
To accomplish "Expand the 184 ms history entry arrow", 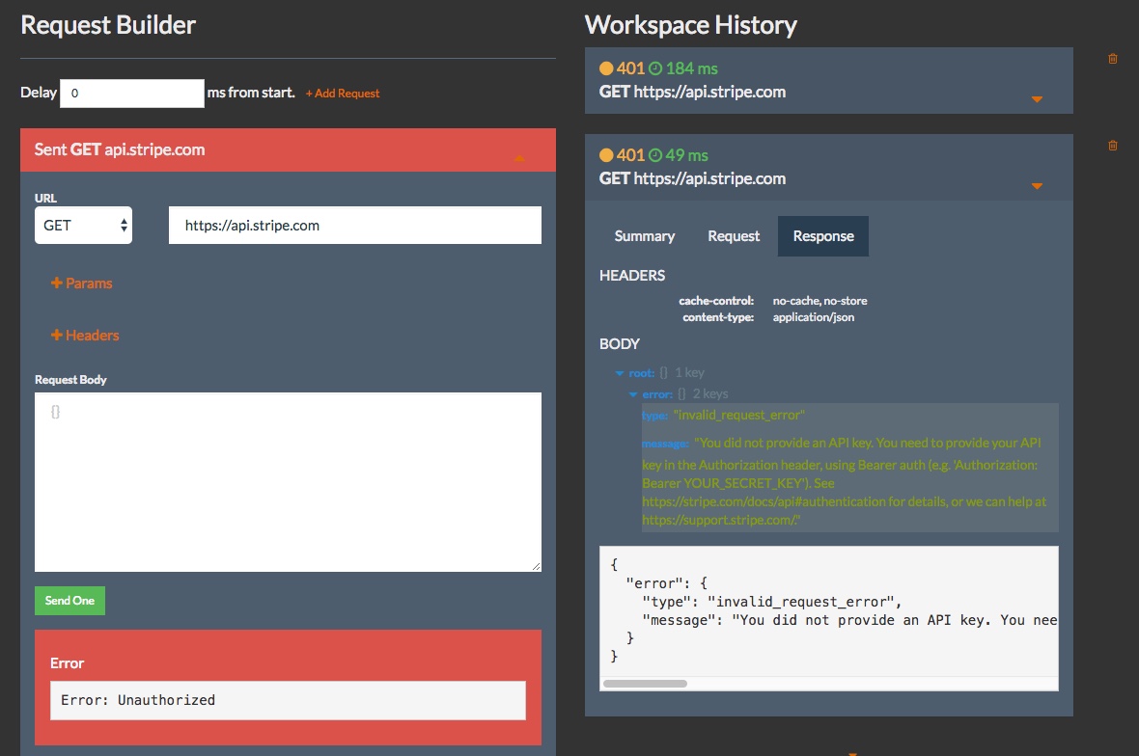I will pyautogui.click(x=1038, y=99).
